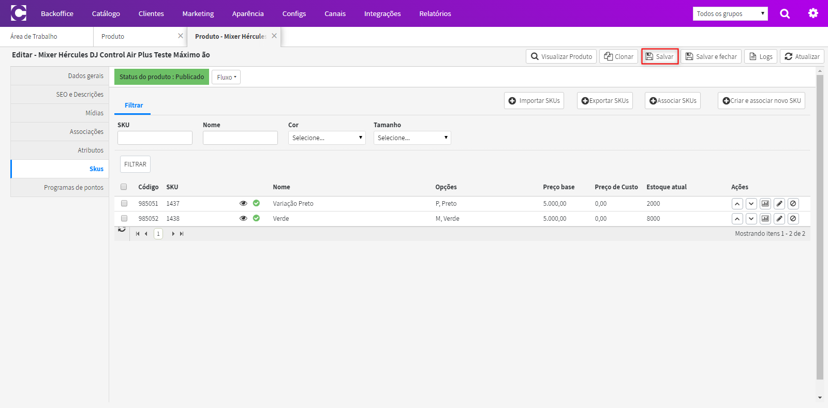The height and width of the screenshot is (408, 828).
Task: Go to next page of SKU grid
Action: pos(173,234)
